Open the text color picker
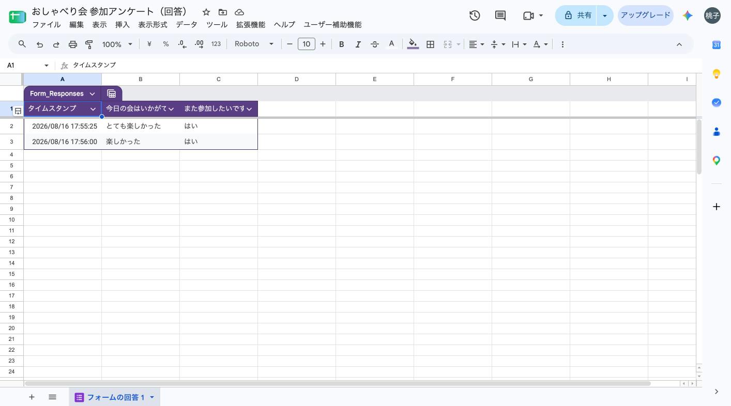 point(391,44)
